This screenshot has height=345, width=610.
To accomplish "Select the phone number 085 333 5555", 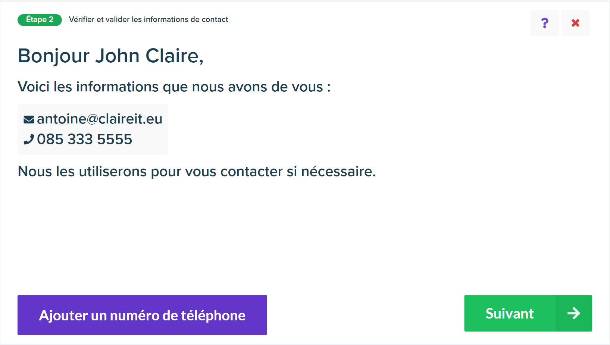I will tap(85, 139).
